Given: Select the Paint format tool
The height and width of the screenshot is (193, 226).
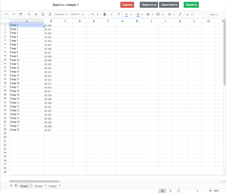Looking at the screenshot, I should [21, 14].
